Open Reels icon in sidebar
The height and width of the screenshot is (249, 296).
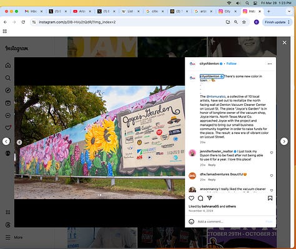click(8, 103)
